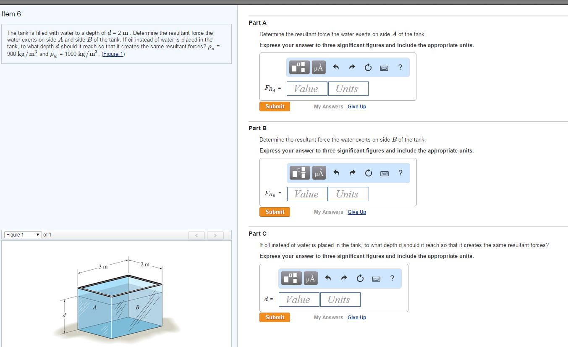The image size is (568, 347).
Task: Show keyboard shortcuts for Part C
Action: (376, 279)
